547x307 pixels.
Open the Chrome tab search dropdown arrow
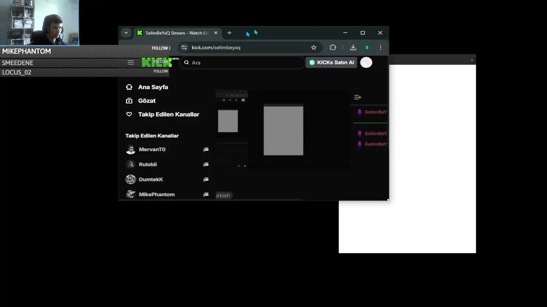(126, 33)
